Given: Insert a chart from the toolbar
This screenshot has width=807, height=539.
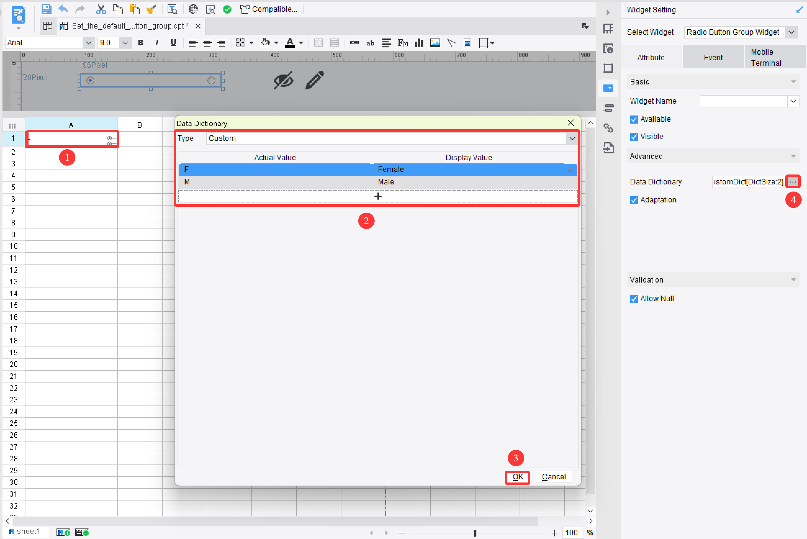Looking at the screenshot, I should (x=419, y=43).
